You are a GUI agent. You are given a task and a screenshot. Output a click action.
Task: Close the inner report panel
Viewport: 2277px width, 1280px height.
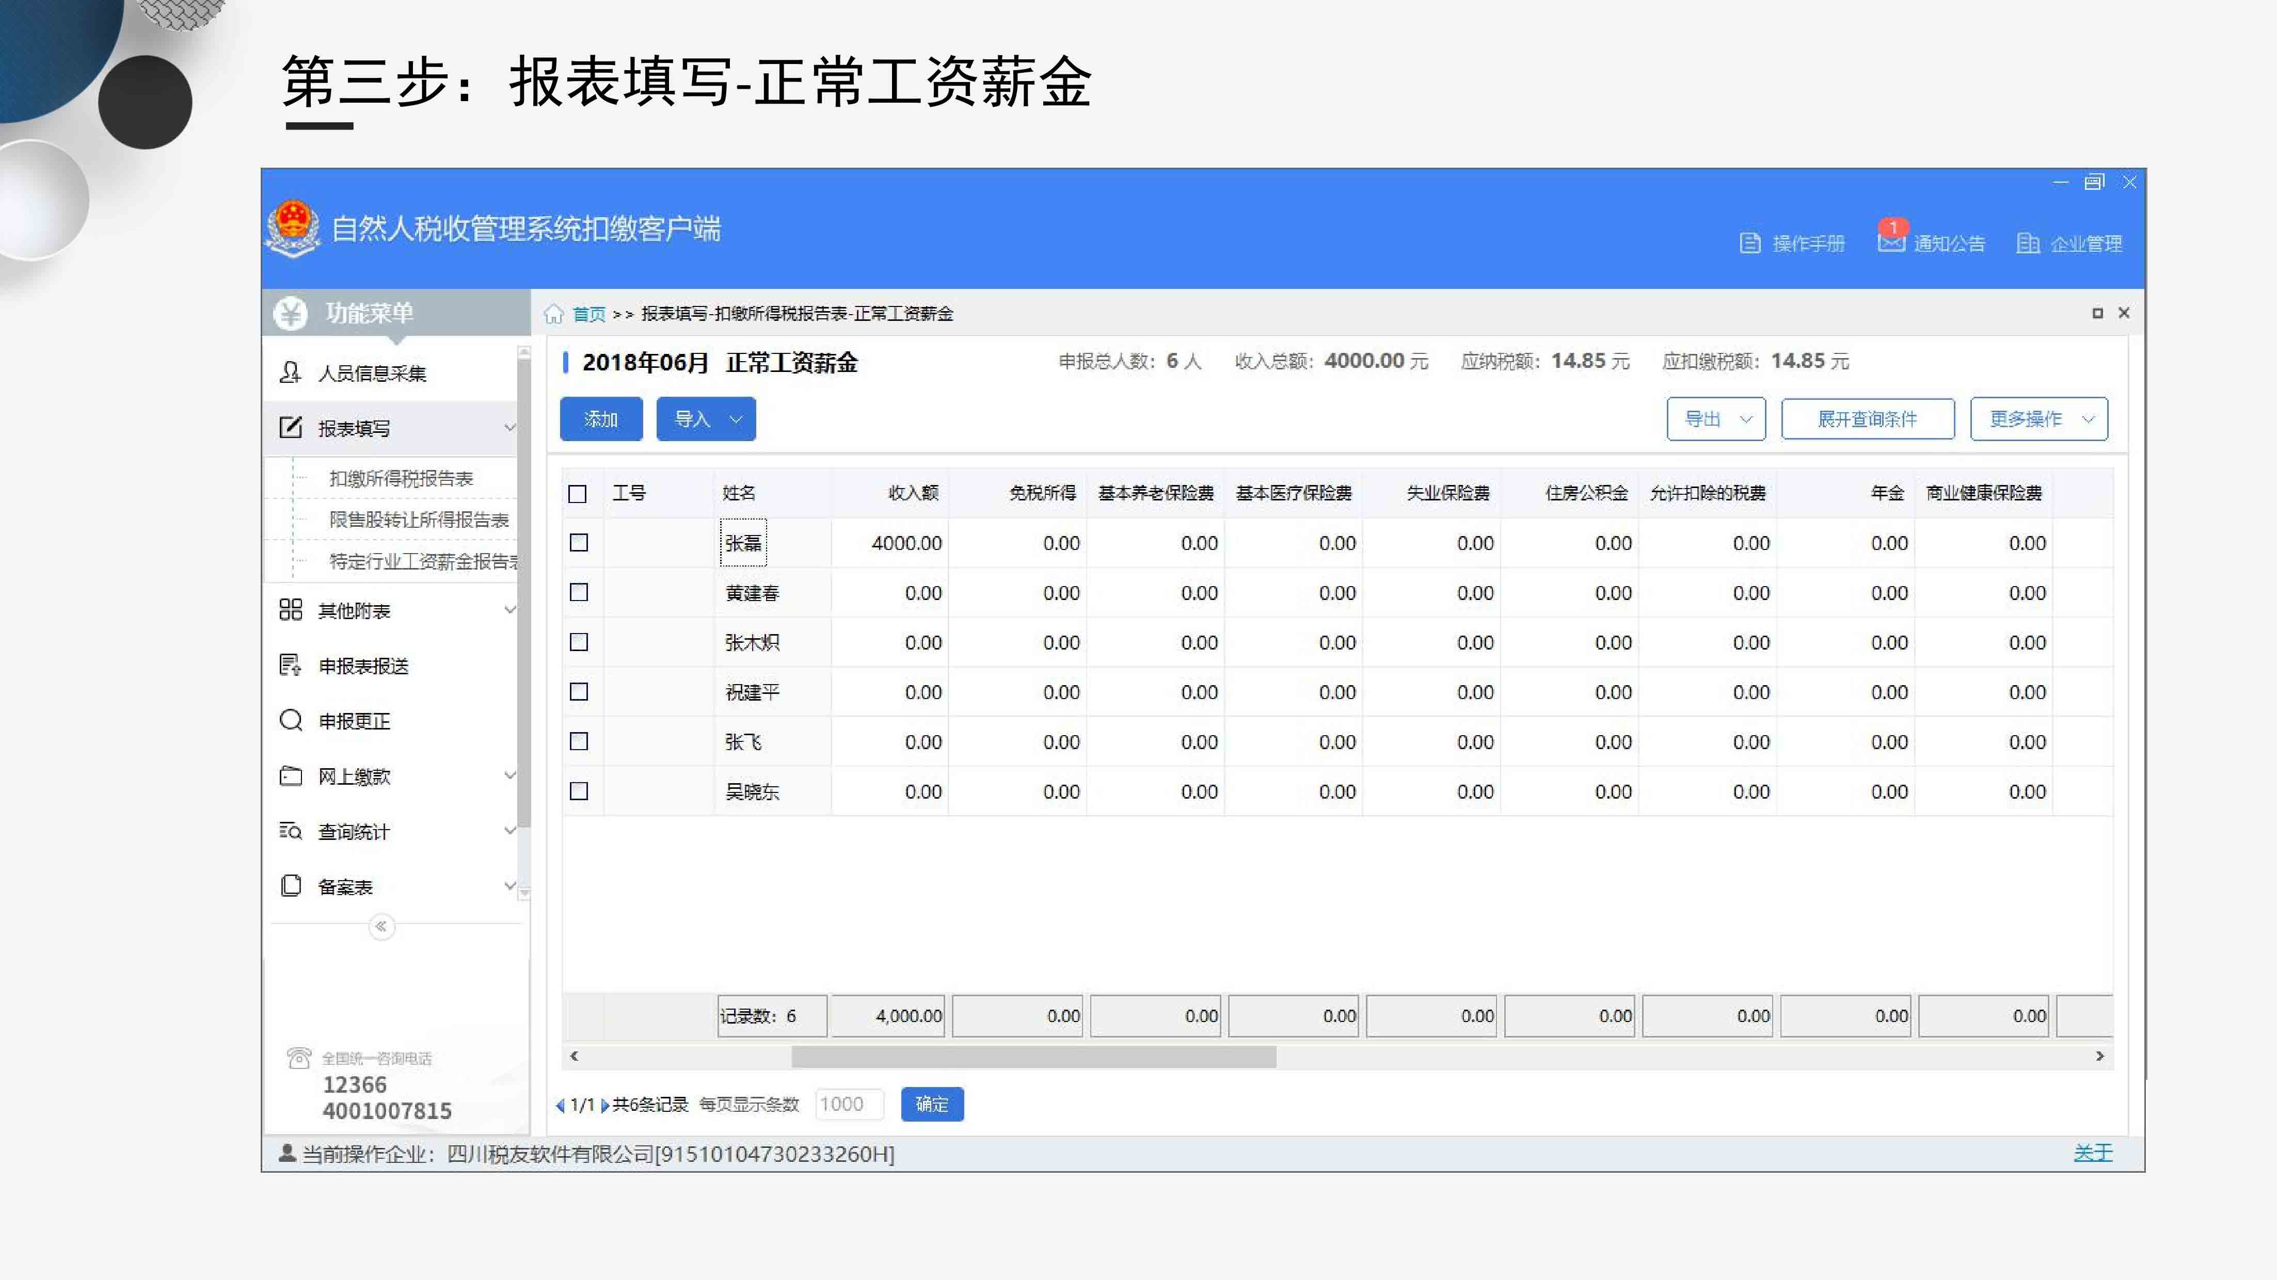[x=2123, y=313]
